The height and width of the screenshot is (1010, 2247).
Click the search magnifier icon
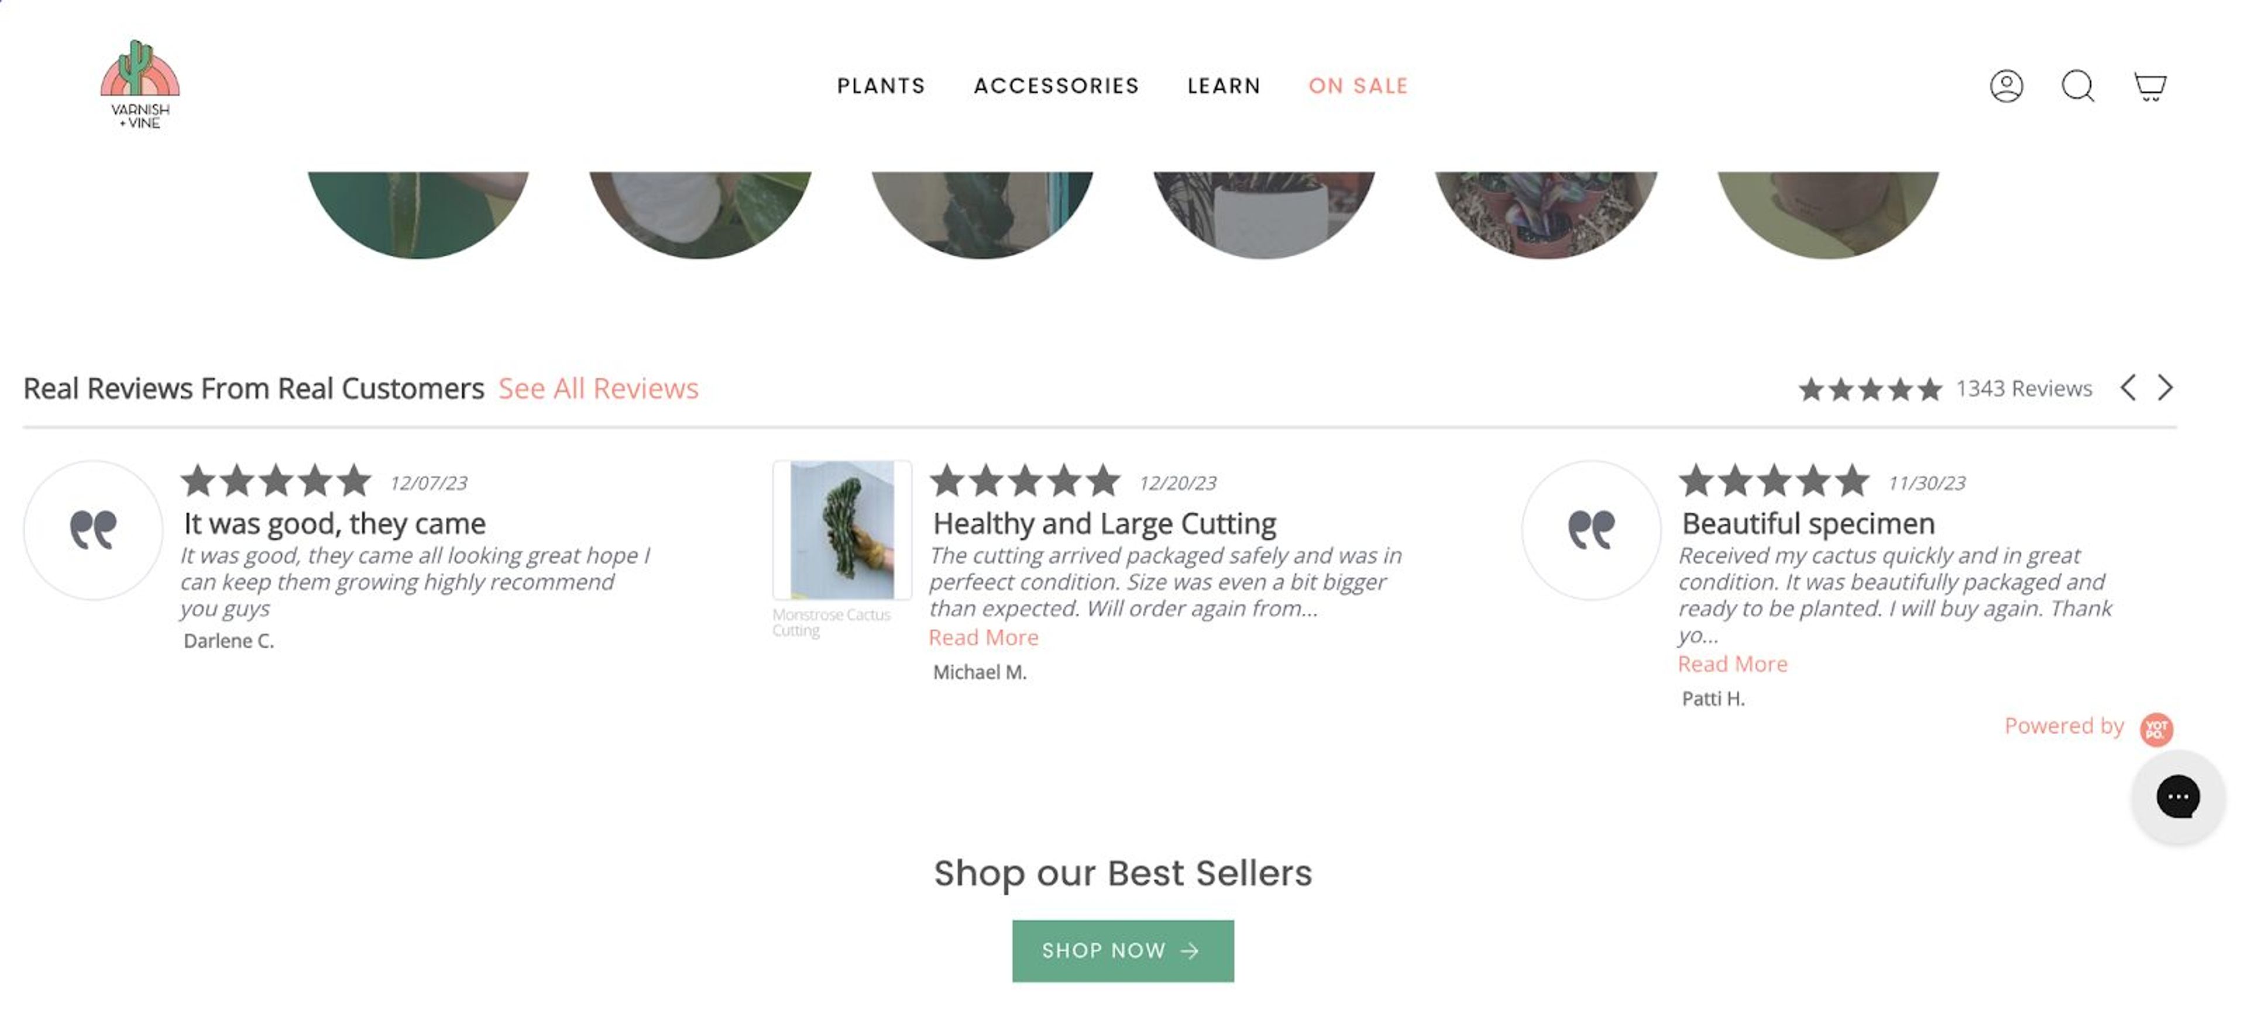point(2078,87)
